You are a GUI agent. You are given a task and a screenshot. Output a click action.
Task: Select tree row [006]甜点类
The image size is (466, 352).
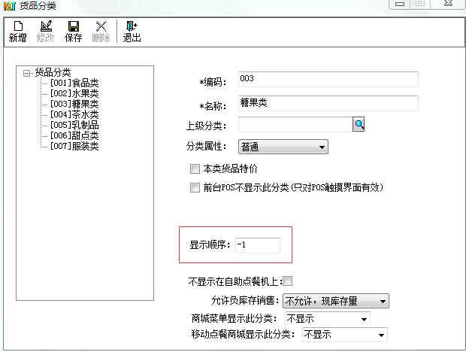[74, 135]
